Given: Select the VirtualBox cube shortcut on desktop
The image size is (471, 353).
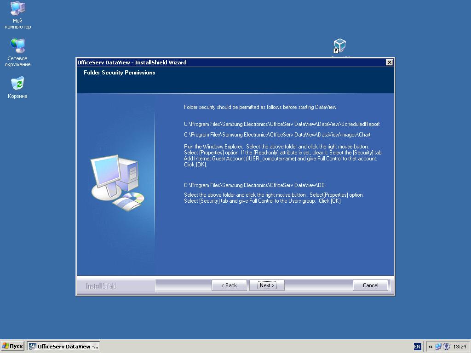Looking at the screenshot, I should (x=339, y=46).
